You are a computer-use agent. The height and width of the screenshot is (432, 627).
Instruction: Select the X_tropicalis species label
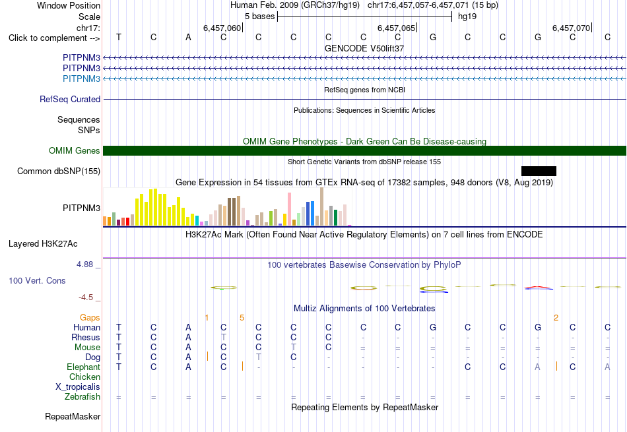pos(78,387)
